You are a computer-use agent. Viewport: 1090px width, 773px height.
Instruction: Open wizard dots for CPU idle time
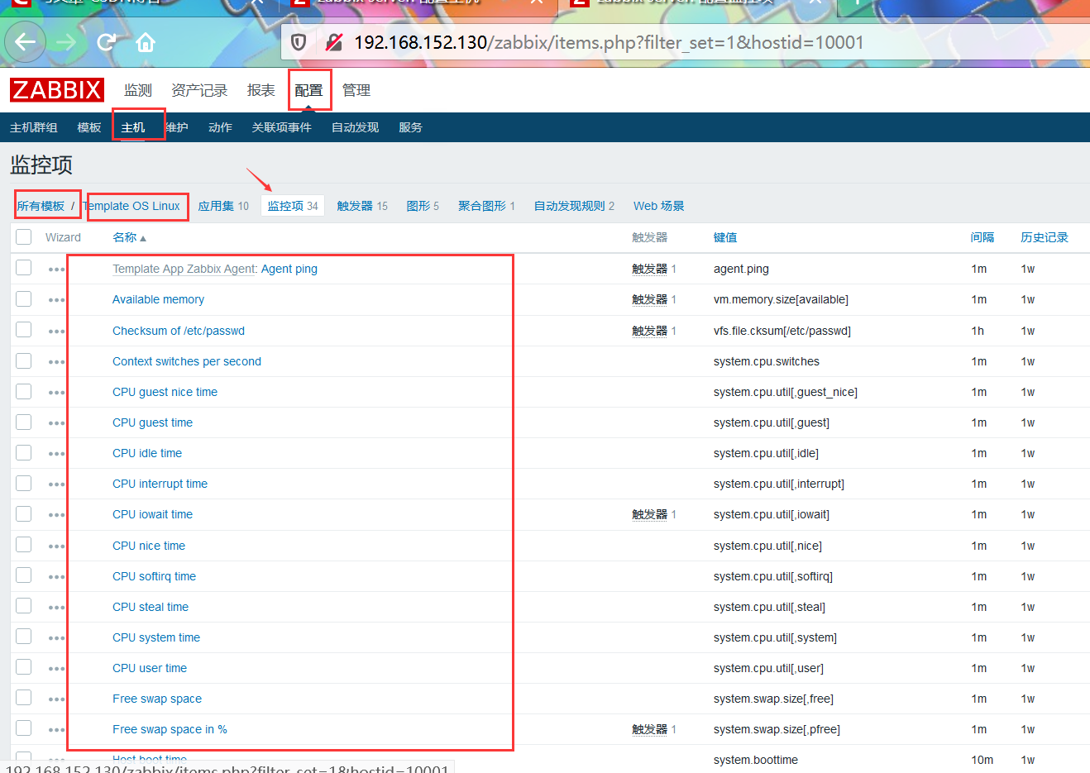click(x=56, y=454)
